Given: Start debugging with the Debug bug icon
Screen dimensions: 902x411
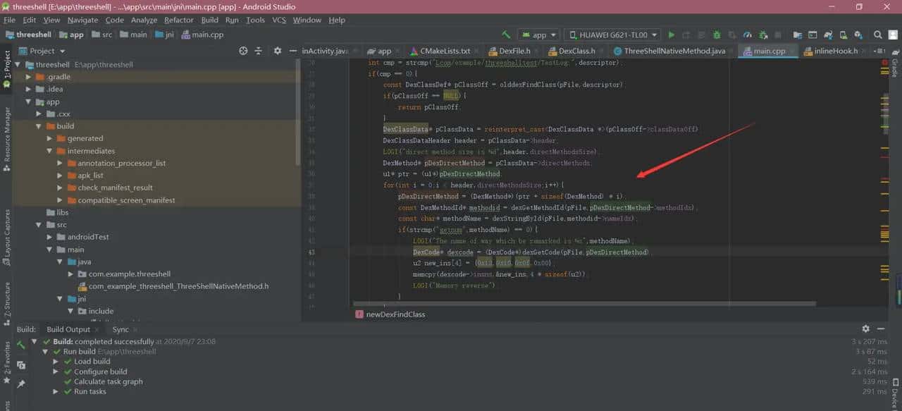Looking at the screenshot, I should pos(717,35).
